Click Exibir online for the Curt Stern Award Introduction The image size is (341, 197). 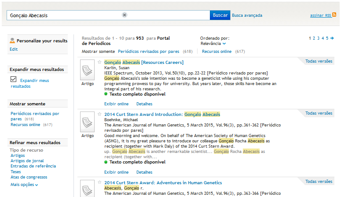click(116, 172)
